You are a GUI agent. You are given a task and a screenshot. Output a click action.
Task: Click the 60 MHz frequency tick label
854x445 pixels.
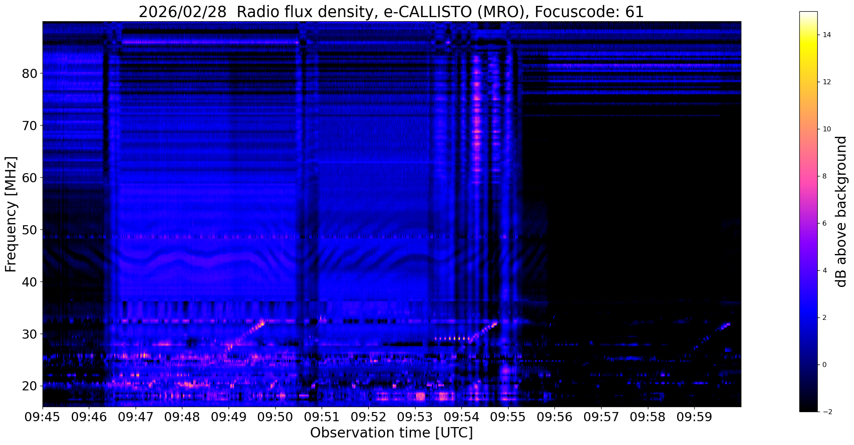(29, 178)
